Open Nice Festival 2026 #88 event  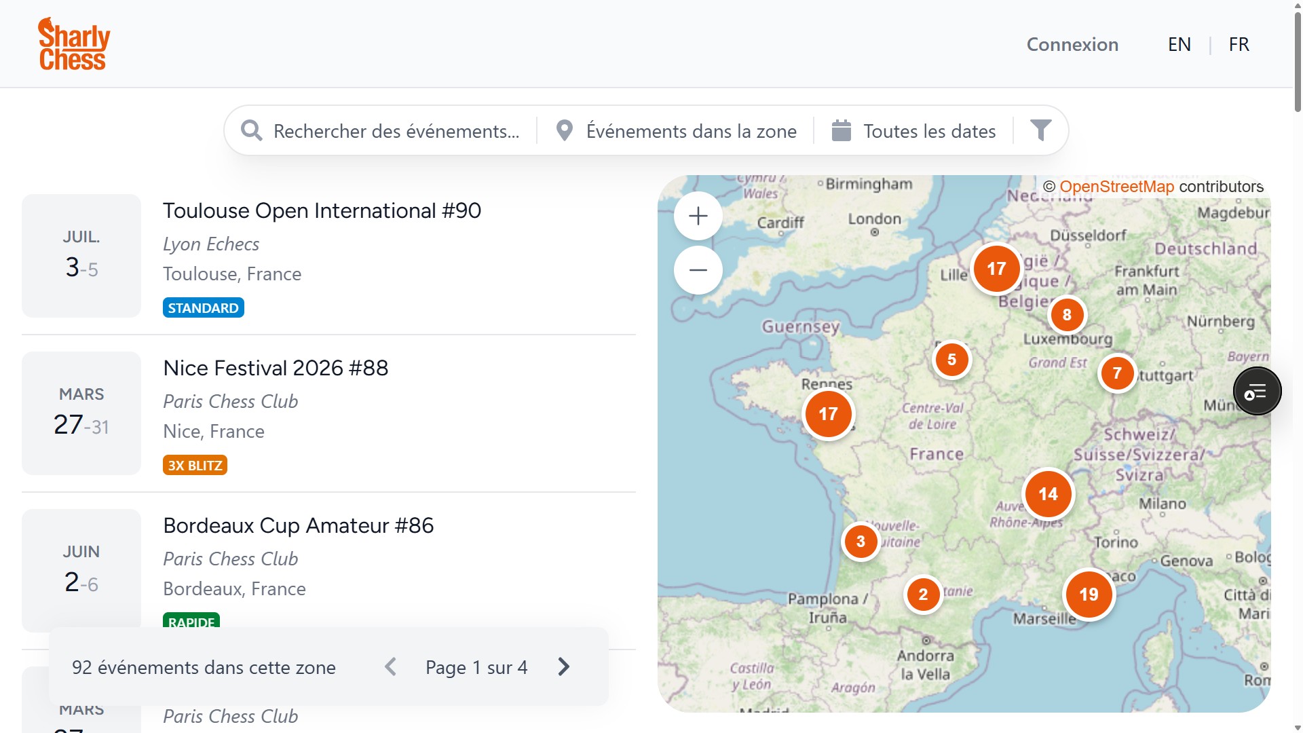point(276,369)
